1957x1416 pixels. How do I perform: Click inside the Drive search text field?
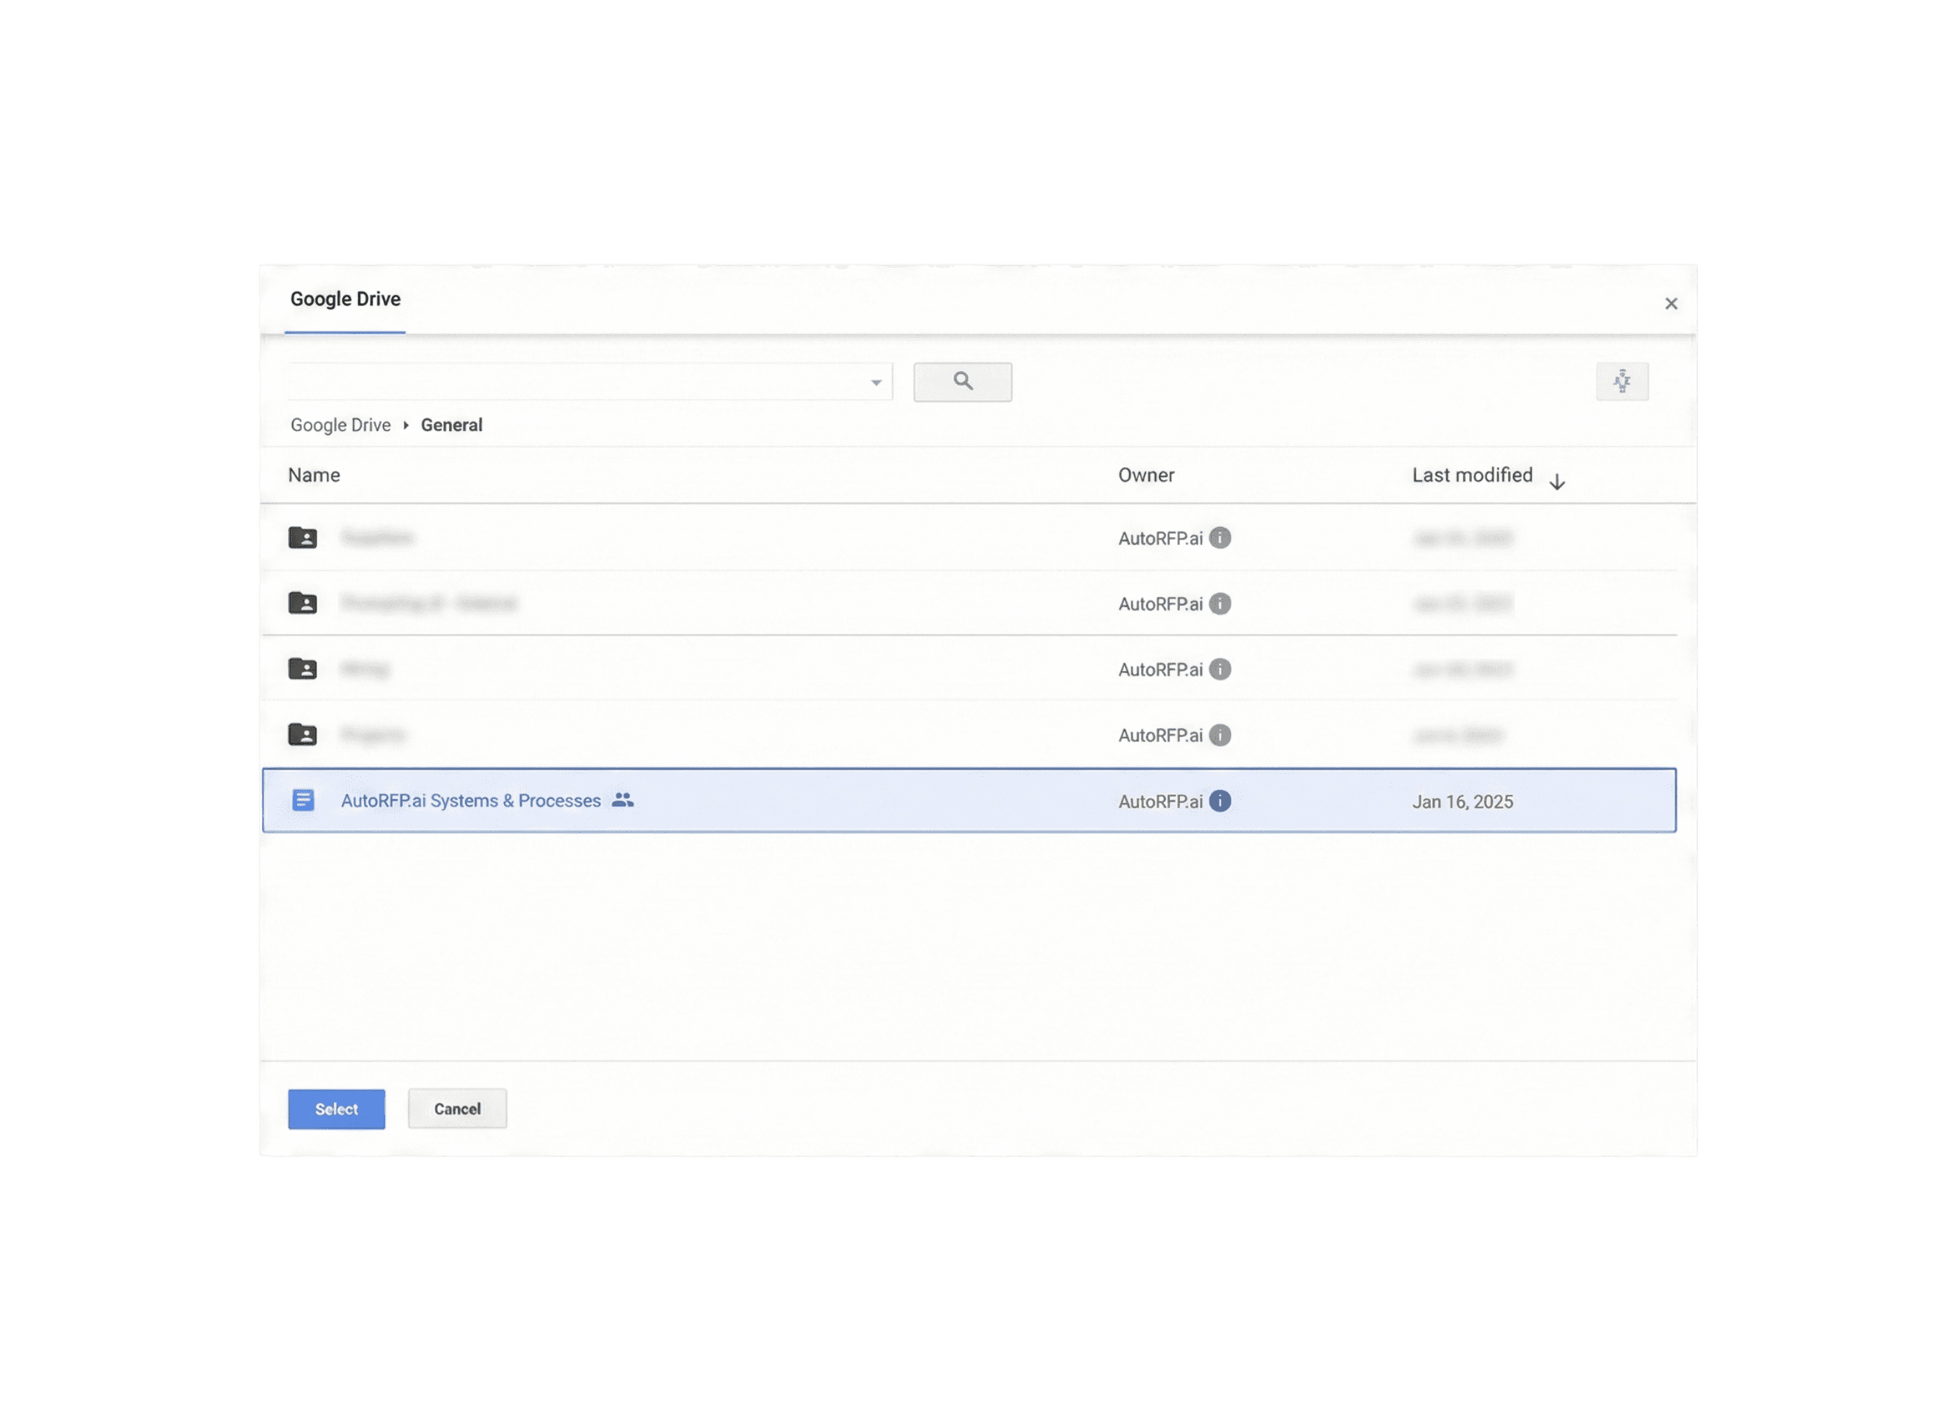pyautogui.click(x=574, y=381)
